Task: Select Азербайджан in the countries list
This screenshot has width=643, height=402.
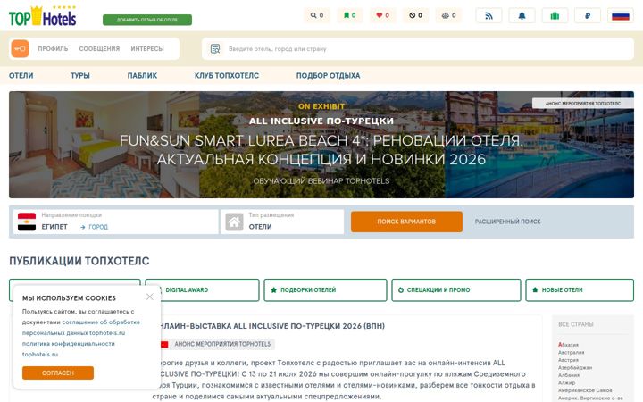Action: [x=575, y=367]
